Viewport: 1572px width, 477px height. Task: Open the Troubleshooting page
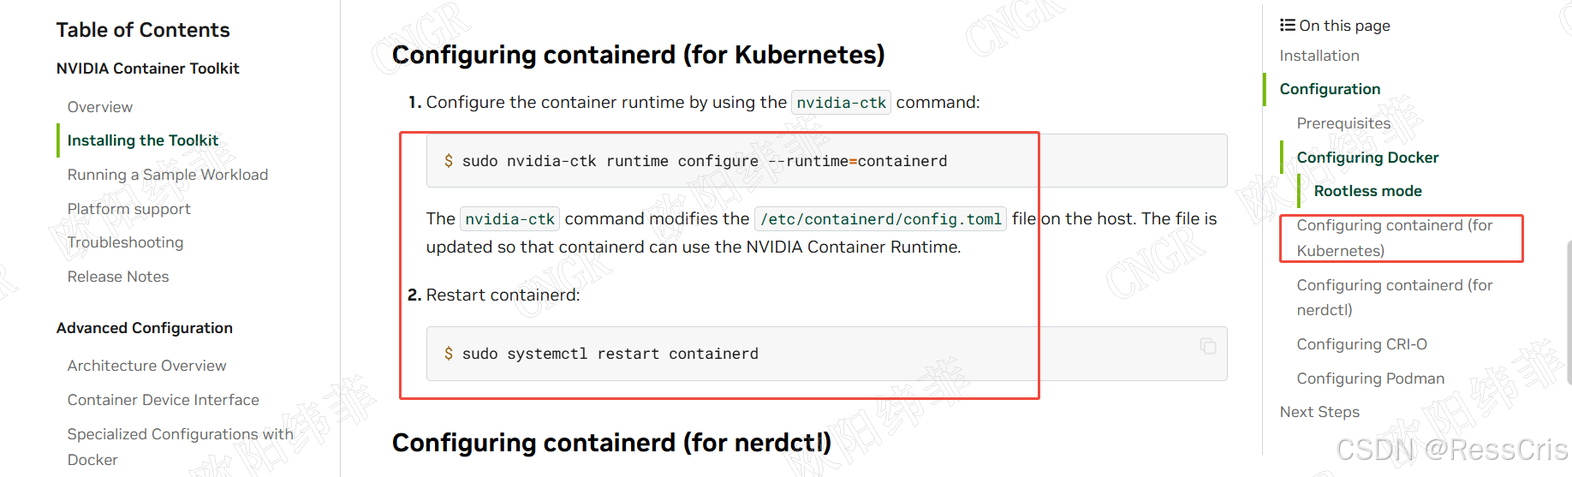(x=125, y=242)
